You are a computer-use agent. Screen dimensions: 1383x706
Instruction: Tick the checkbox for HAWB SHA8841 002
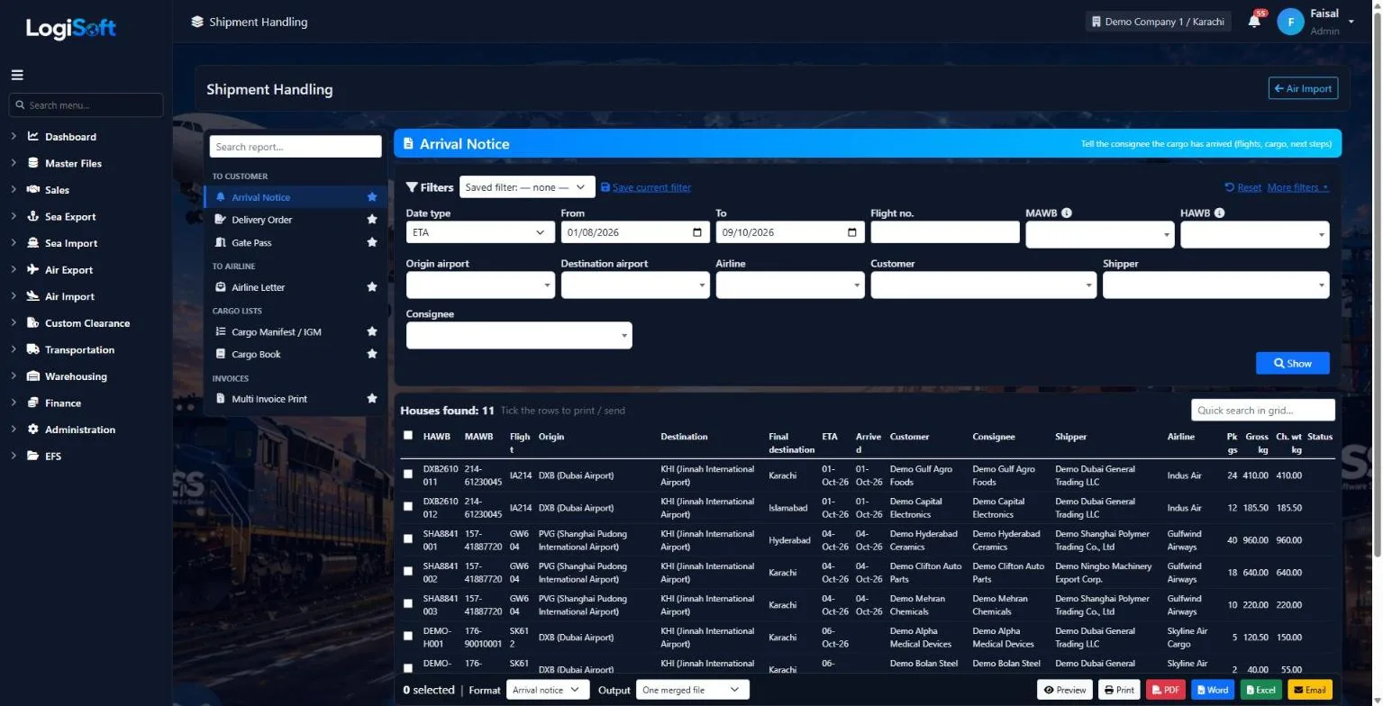[x=408, y=572]
